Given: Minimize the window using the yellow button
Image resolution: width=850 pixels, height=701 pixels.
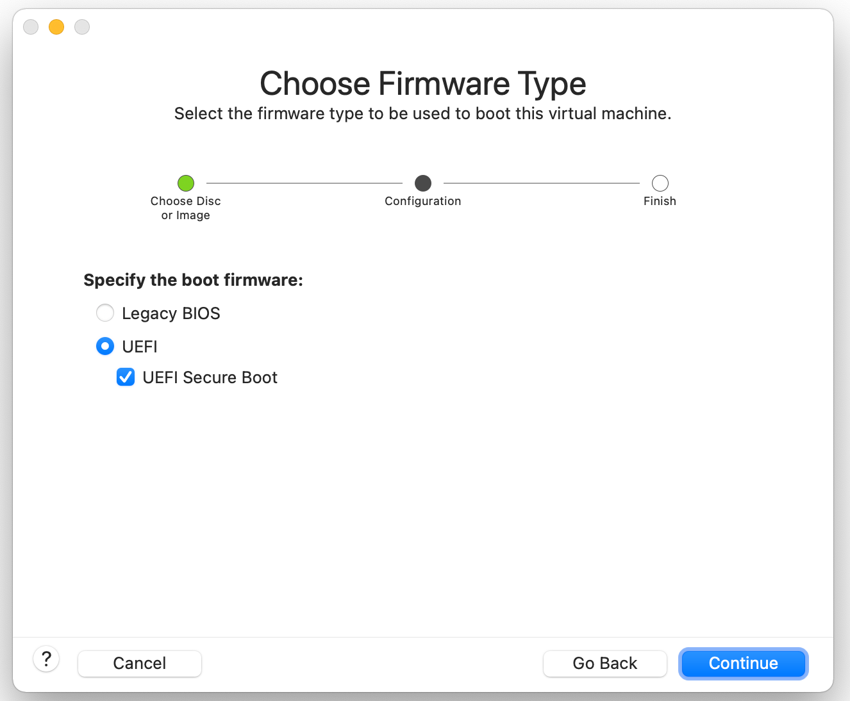Looking at the screenshot, I should pyautogui.click(x=56, y=27).
